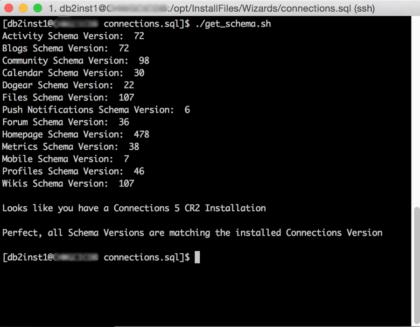Close the terminal window with red button
Image resolution: width=420 pixels, height=327 pixels.
click(8, 8)
